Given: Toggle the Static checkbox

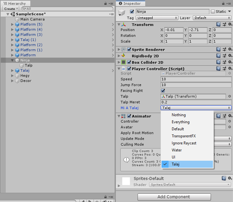Looking at the screenshot, I should (x=213, y=12).
